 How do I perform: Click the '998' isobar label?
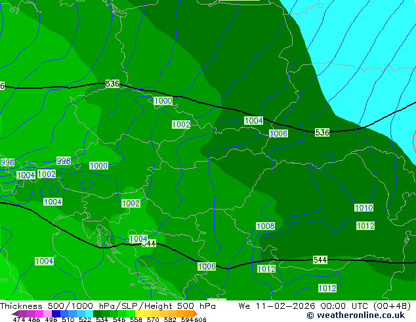click(x=64, y=161)
